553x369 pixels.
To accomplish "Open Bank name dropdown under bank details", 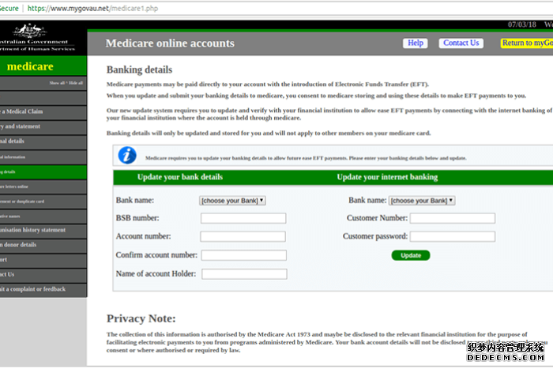I will click(232, 201).
